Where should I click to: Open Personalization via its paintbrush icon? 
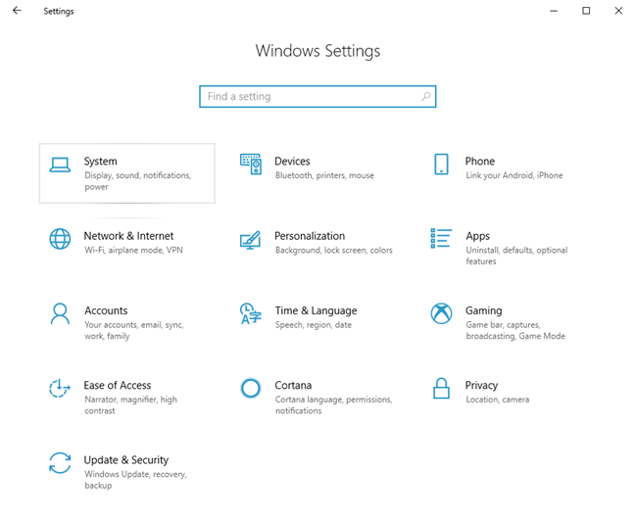pyautogui.click(x=251, y=239)
